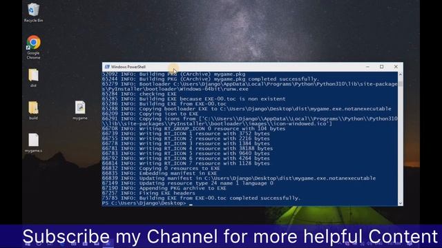Click the 'Writing RT_ICON 7 resource with 1128 bytes' line
The width and height of the screenshot is (442, 248).
coord(186,163)
